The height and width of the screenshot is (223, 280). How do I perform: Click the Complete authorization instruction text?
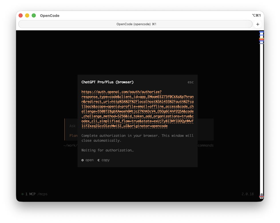pyautogui.click(x=138, y=138)
